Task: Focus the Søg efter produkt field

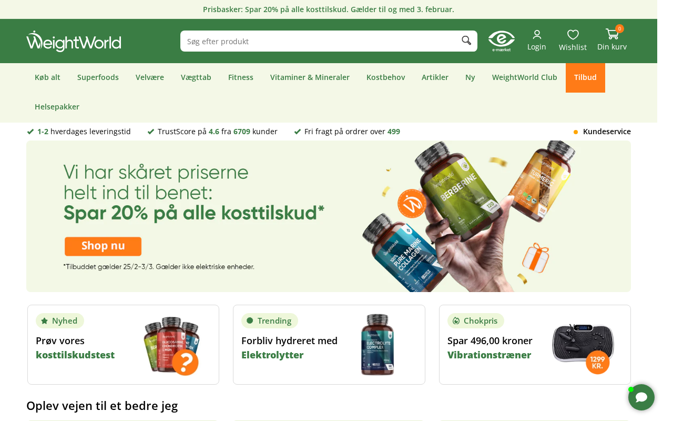Action: [x=321, y=41]
